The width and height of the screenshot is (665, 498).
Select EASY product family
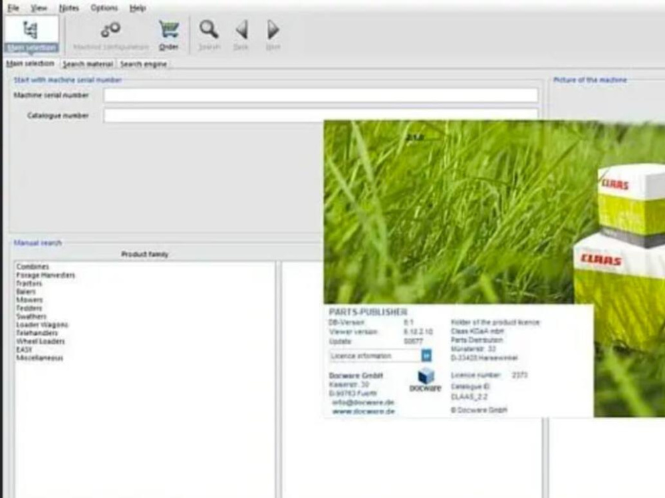click(x=24, y=349)
